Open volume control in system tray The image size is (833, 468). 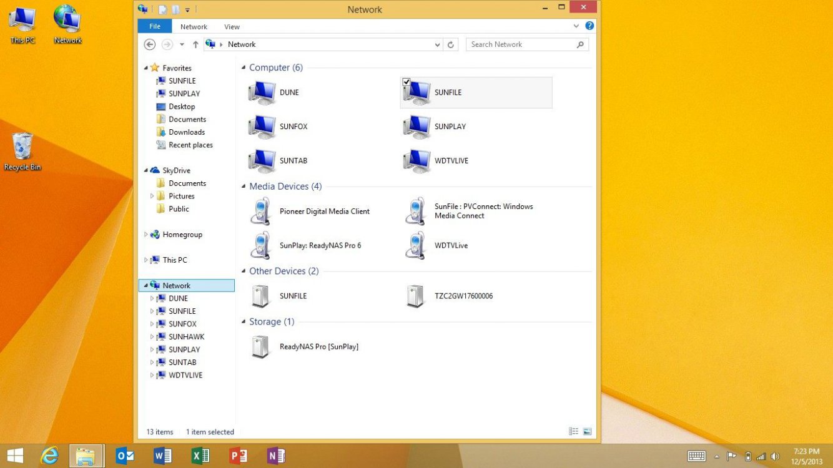click(x=775, y=456)
